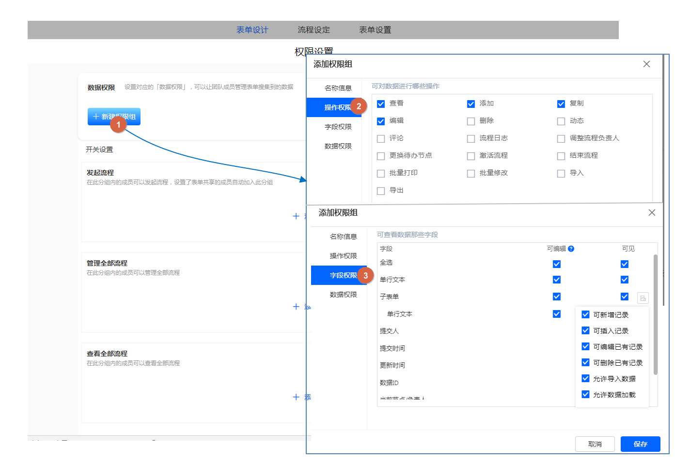The image size is (690, 476).
Task: Click the plus icon in 发起流程 section
Action: [x=296, y=216]
